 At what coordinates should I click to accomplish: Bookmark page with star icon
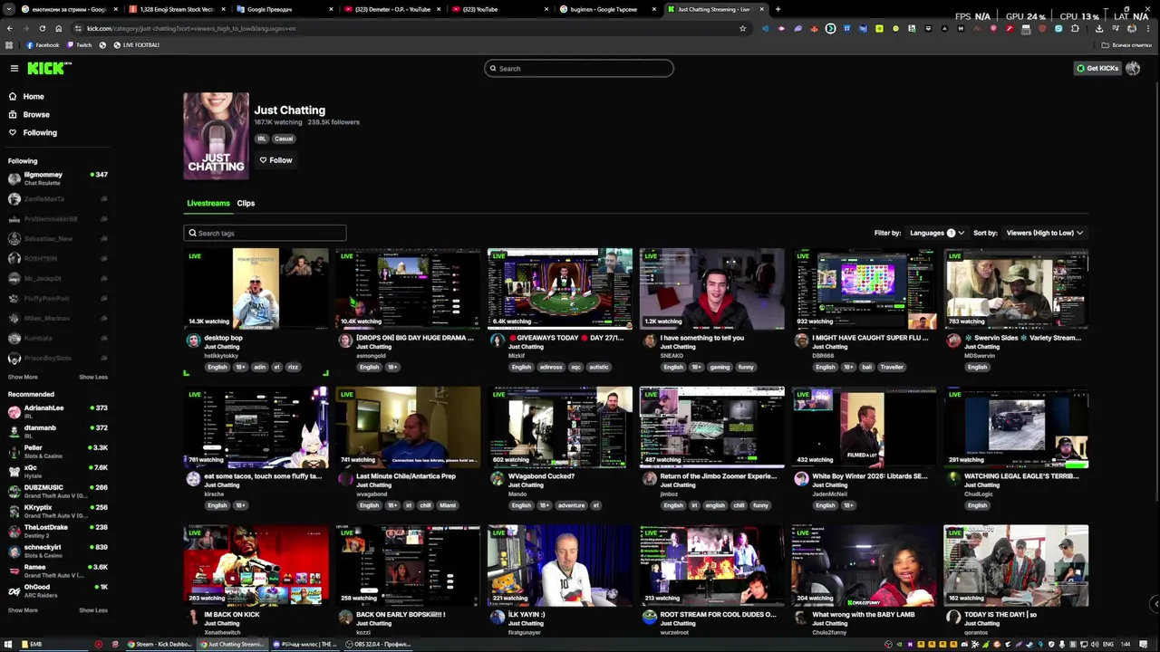coord(742,28)
